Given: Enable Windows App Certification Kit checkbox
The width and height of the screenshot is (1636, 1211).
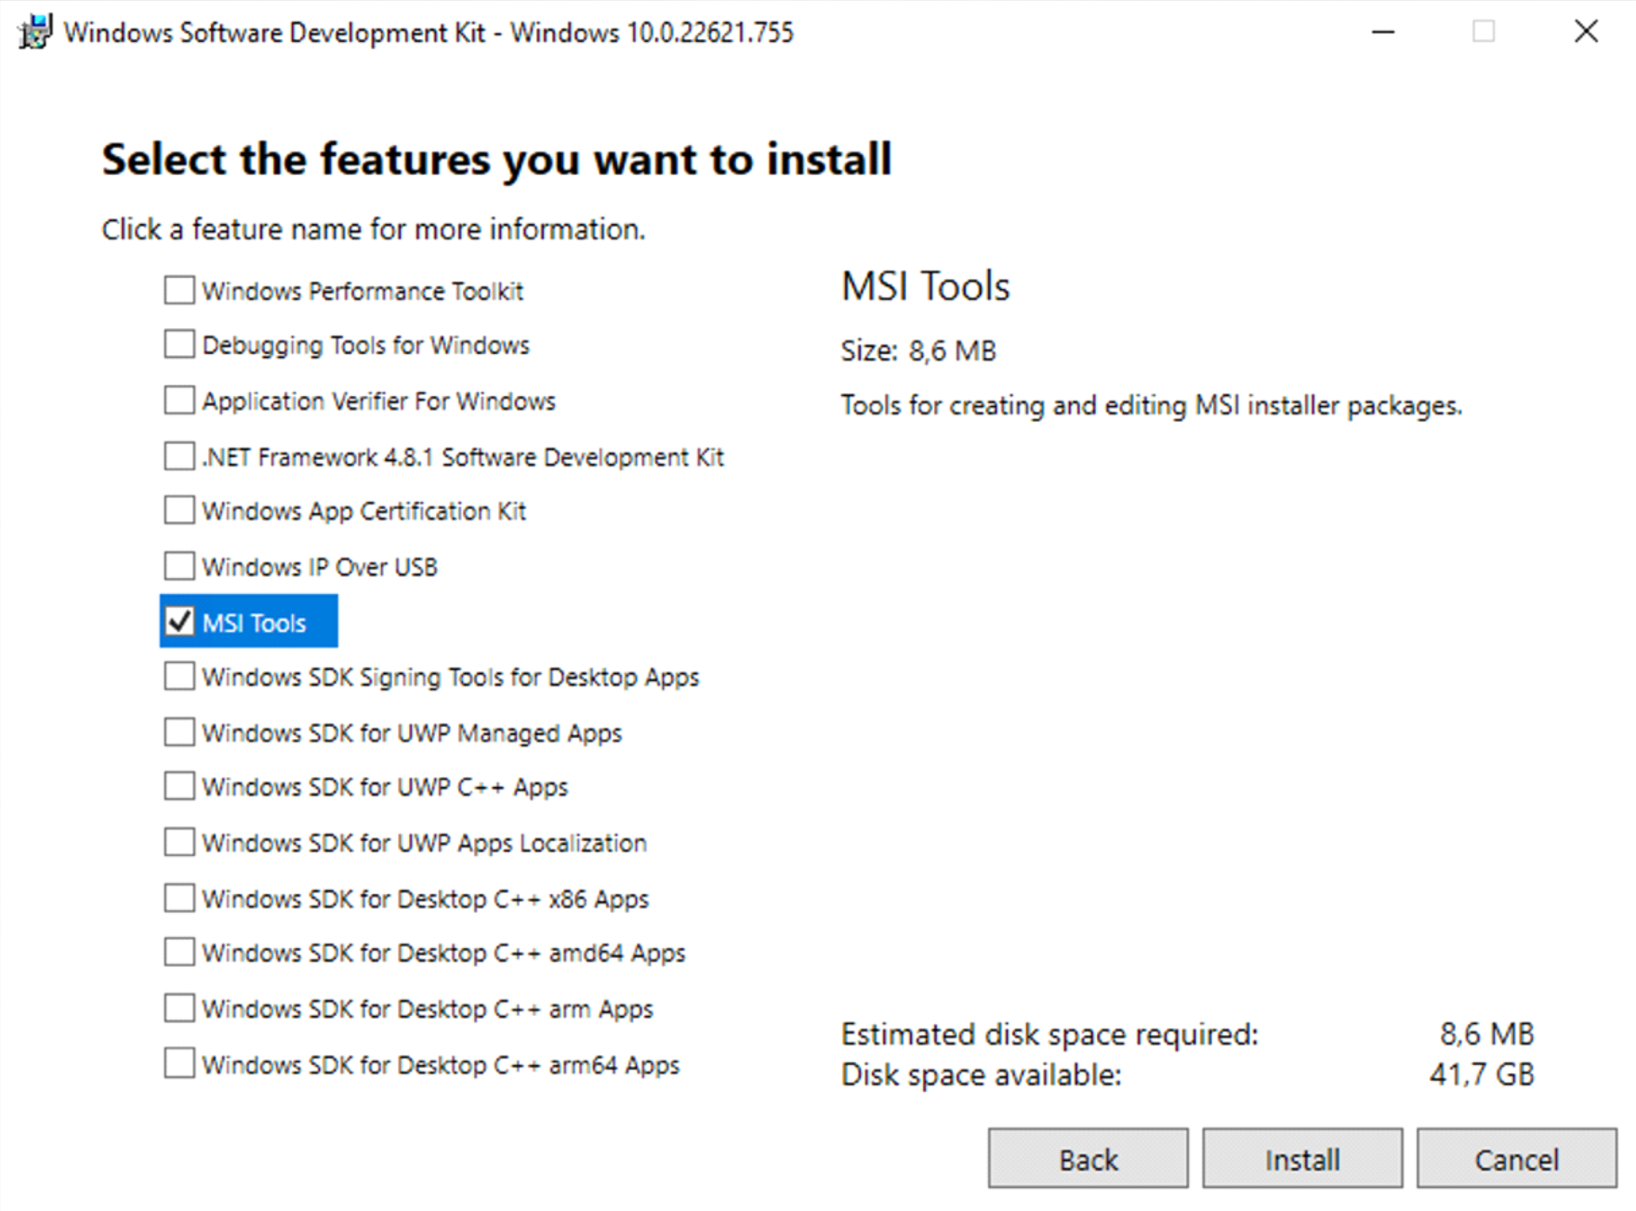Looking at the screenshot, I should pos(179,511).
